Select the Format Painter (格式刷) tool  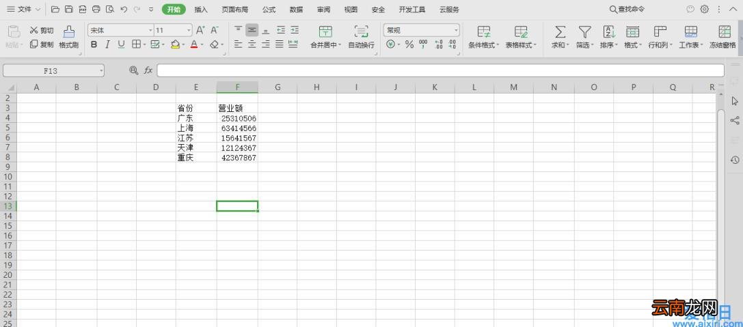tap(69, 38)
